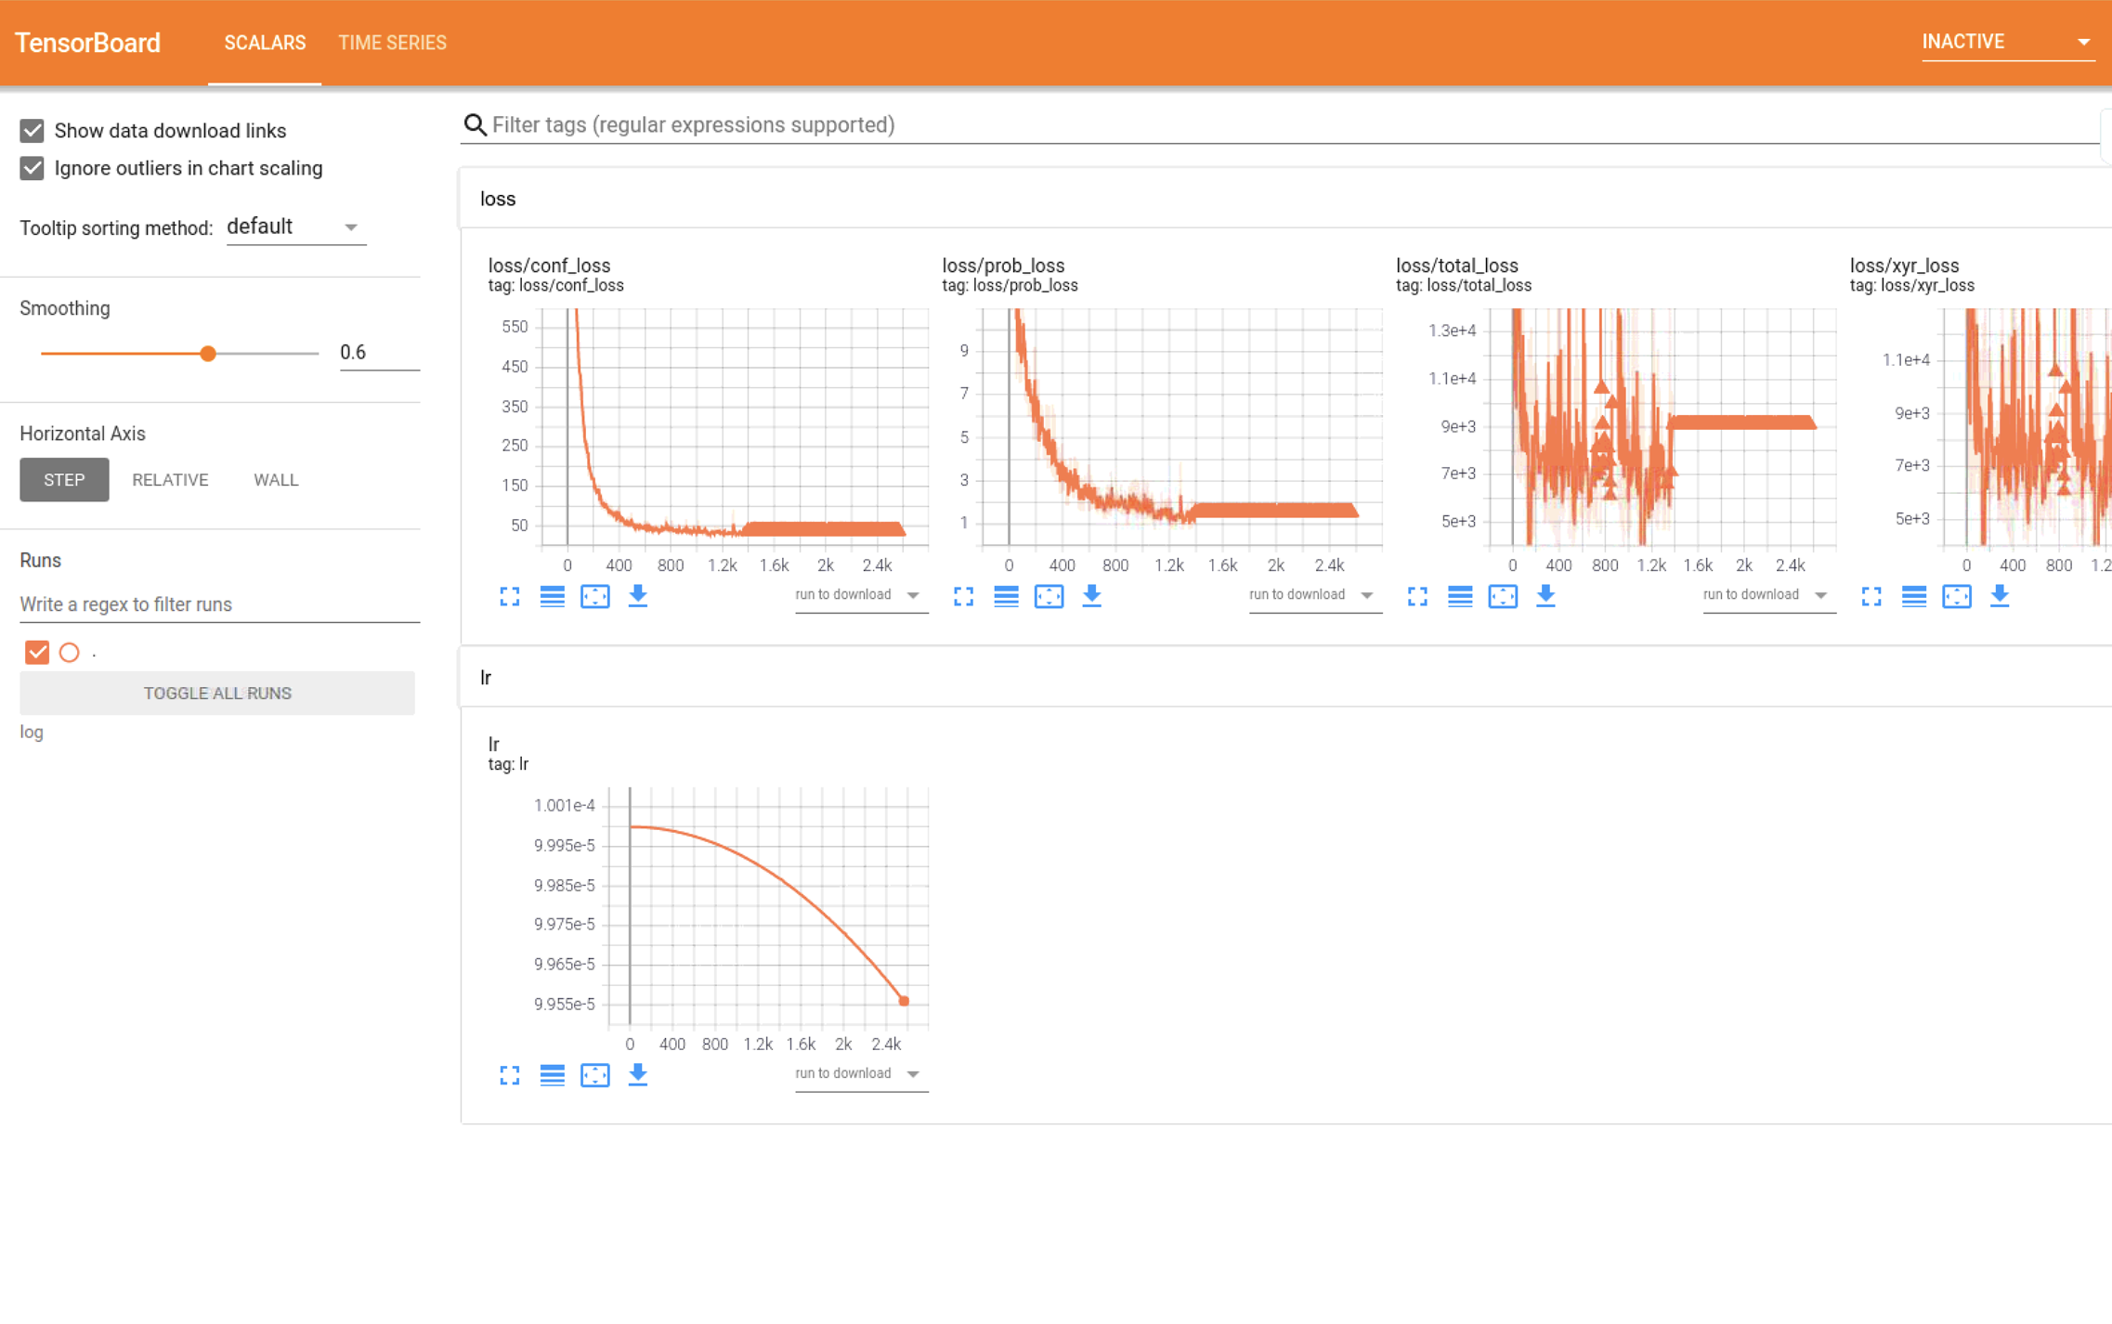Screen dimensions: 2112x1324
Task: Toggle log scale on the loss/prob_loss chart
Action: [1006, 596]
